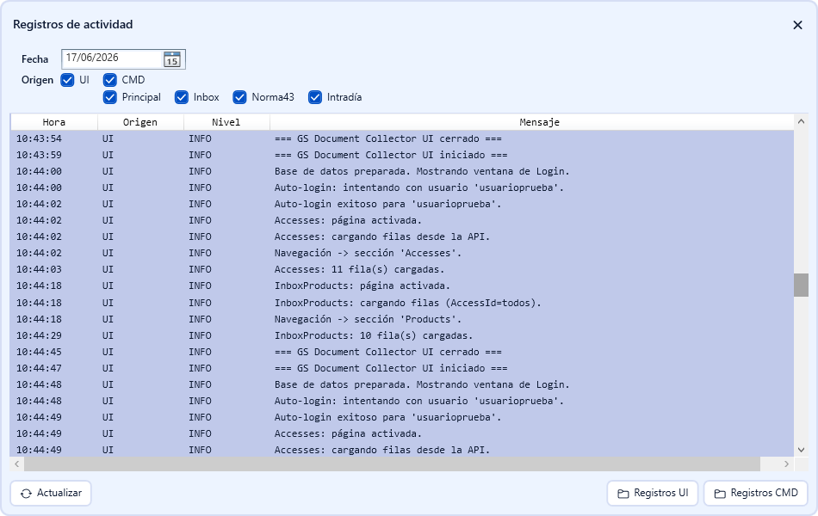Select row 'InboxProducts: página activada.'

click(x=402, y=286)
